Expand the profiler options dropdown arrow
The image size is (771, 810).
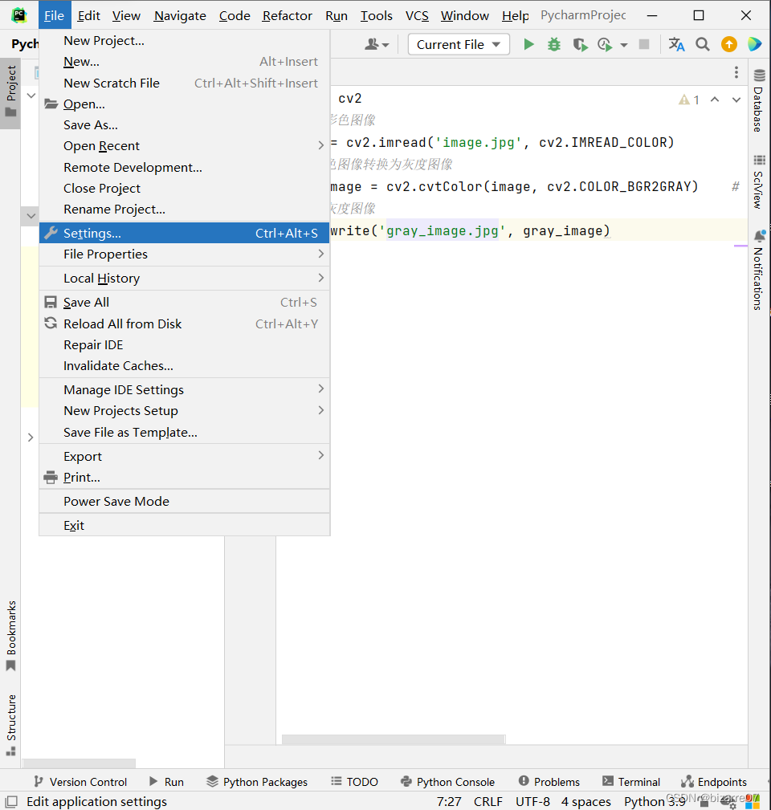(624, 45)
